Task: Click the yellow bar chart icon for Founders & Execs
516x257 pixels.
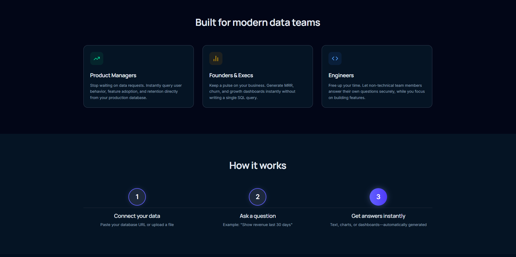Action: (x=216, y=58)
